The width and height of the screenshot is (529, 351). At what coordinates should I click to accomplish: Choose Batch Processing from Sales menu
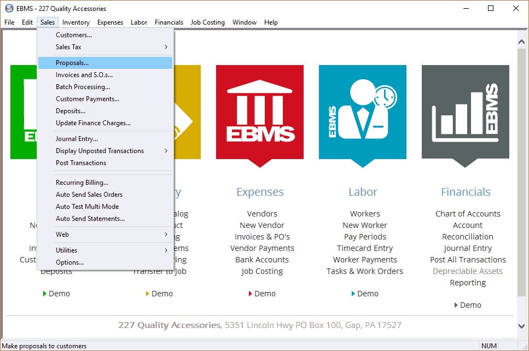[x=105, y=87]
